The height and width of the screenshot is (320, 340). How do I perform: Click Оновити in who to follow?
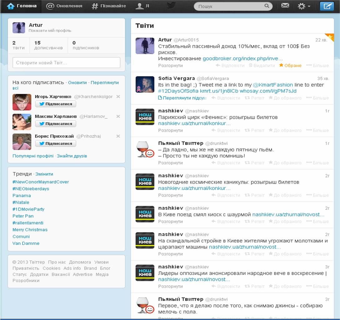tap(77, 82)
